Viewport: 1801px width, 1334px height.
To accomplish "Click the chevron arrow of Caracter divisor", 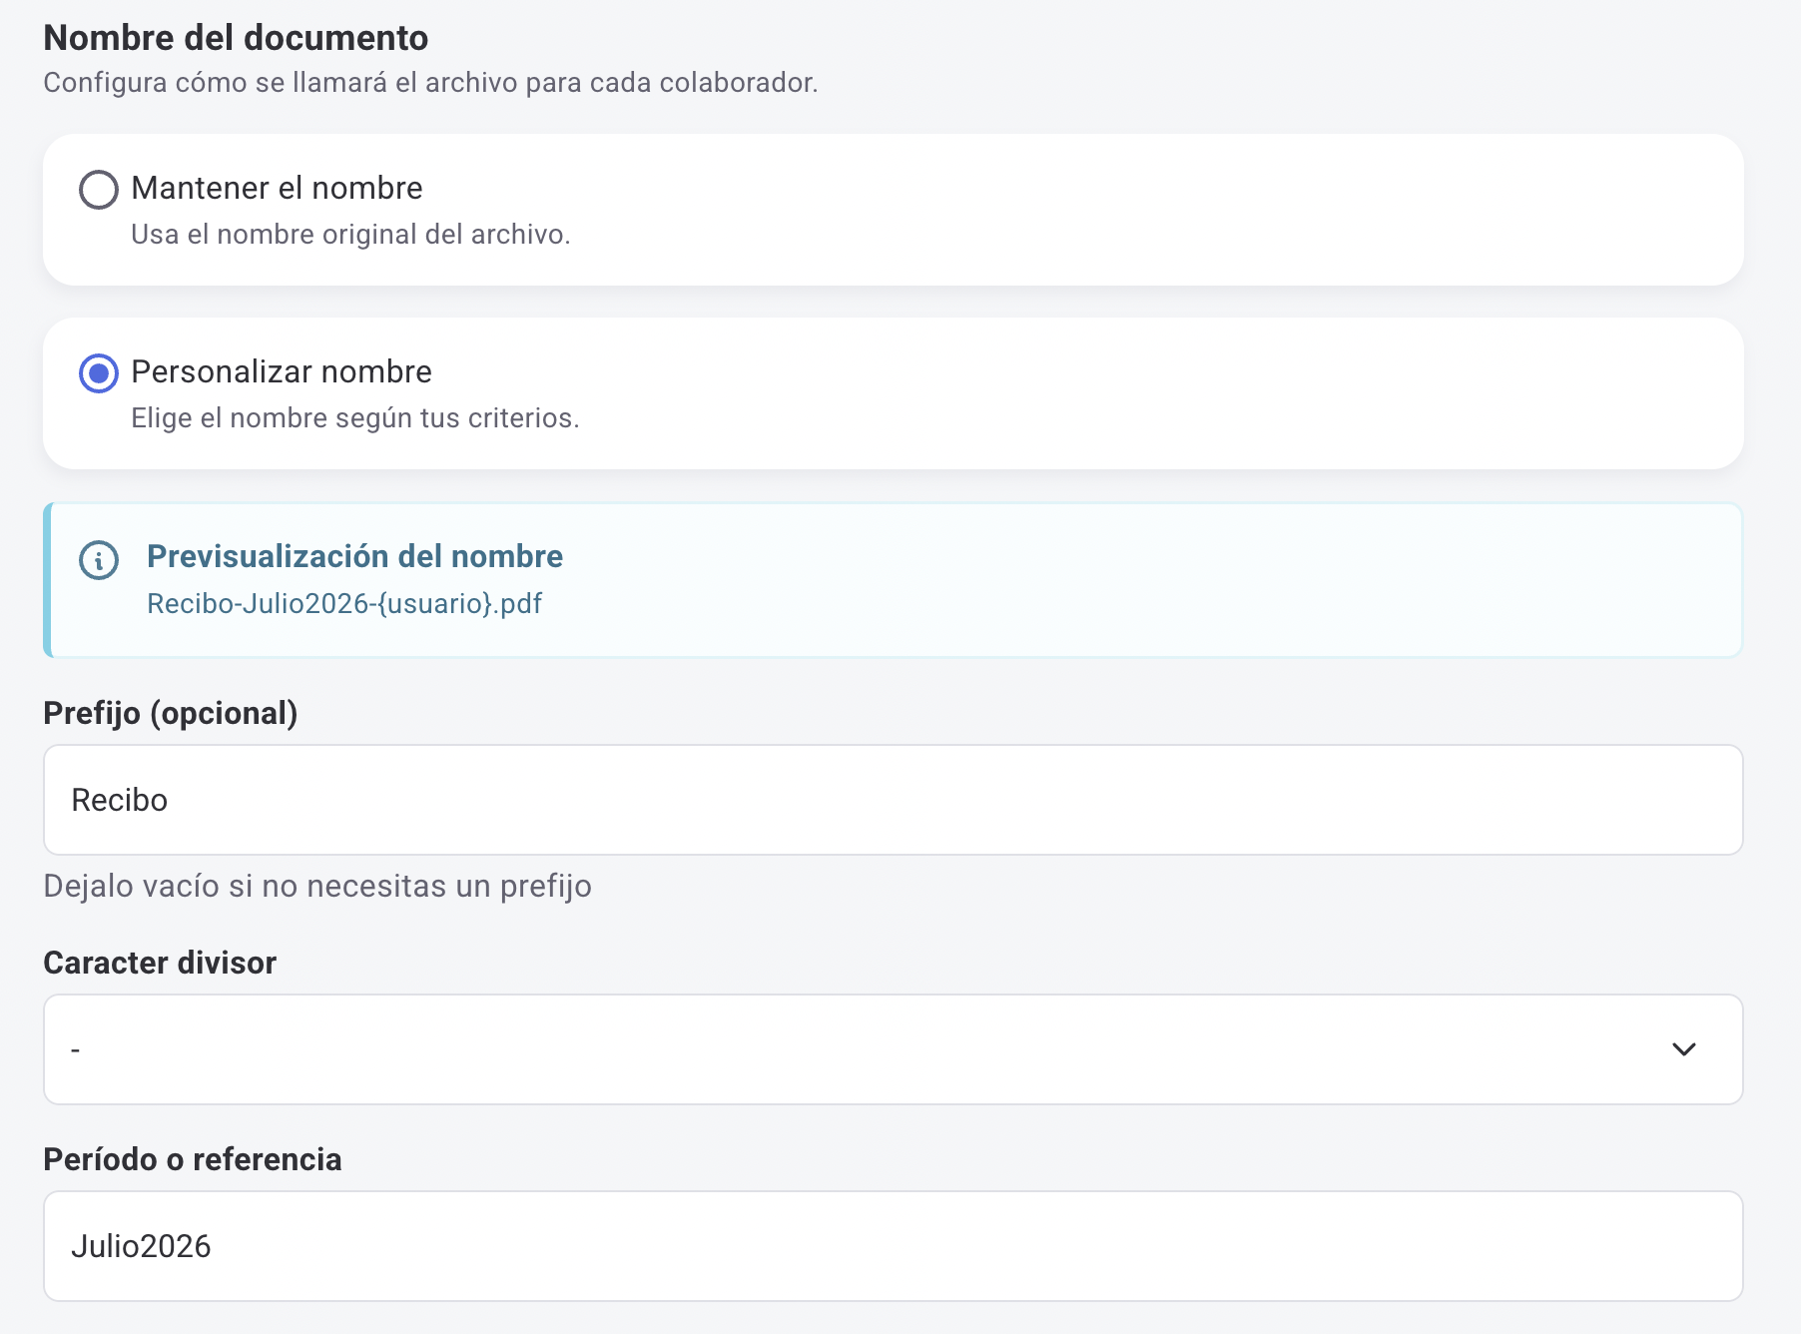I will click(1683, 1048).
